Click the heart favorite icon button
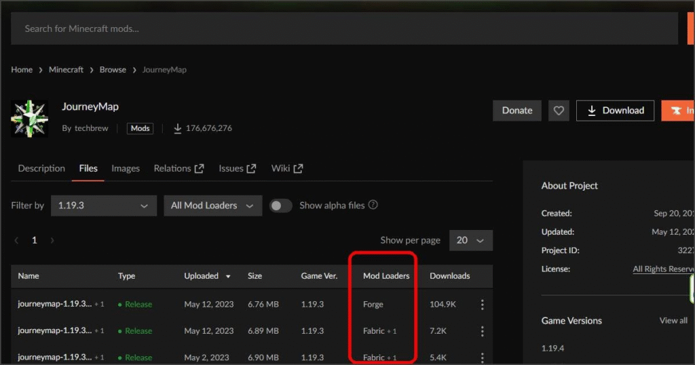695x365 pixels. point(559,111)
